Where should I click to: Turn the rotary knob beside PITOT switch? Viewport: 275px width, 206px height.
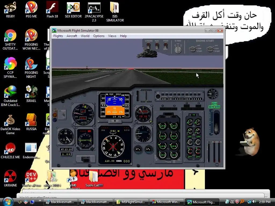pyautogui.click(x=178, y=50)
